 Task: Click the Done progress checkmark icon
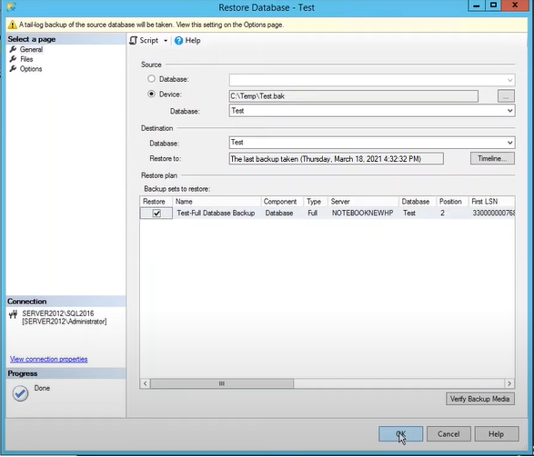[20, 393]
